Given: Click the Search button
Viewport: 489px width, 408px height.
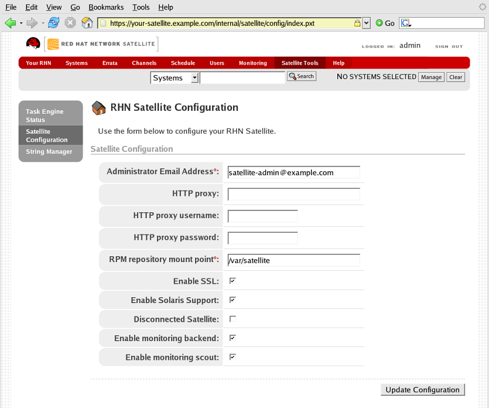Looking at the screenshot, I should pyautogui.click(x=302, y=76).
